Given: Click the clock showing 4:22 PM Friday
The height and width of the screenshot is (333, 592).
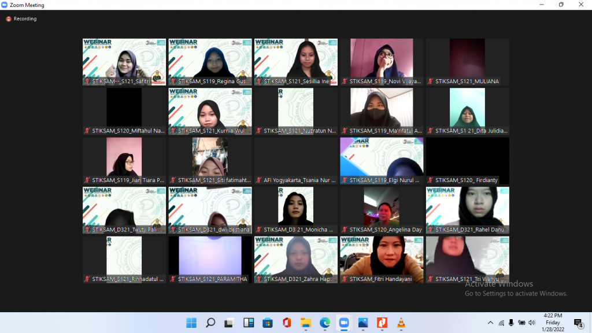Looking at the screenshot, I should point(553,323).
